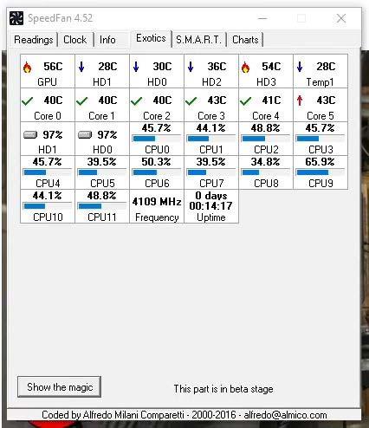Click the CPU11 usage bar

coord(102,206)
